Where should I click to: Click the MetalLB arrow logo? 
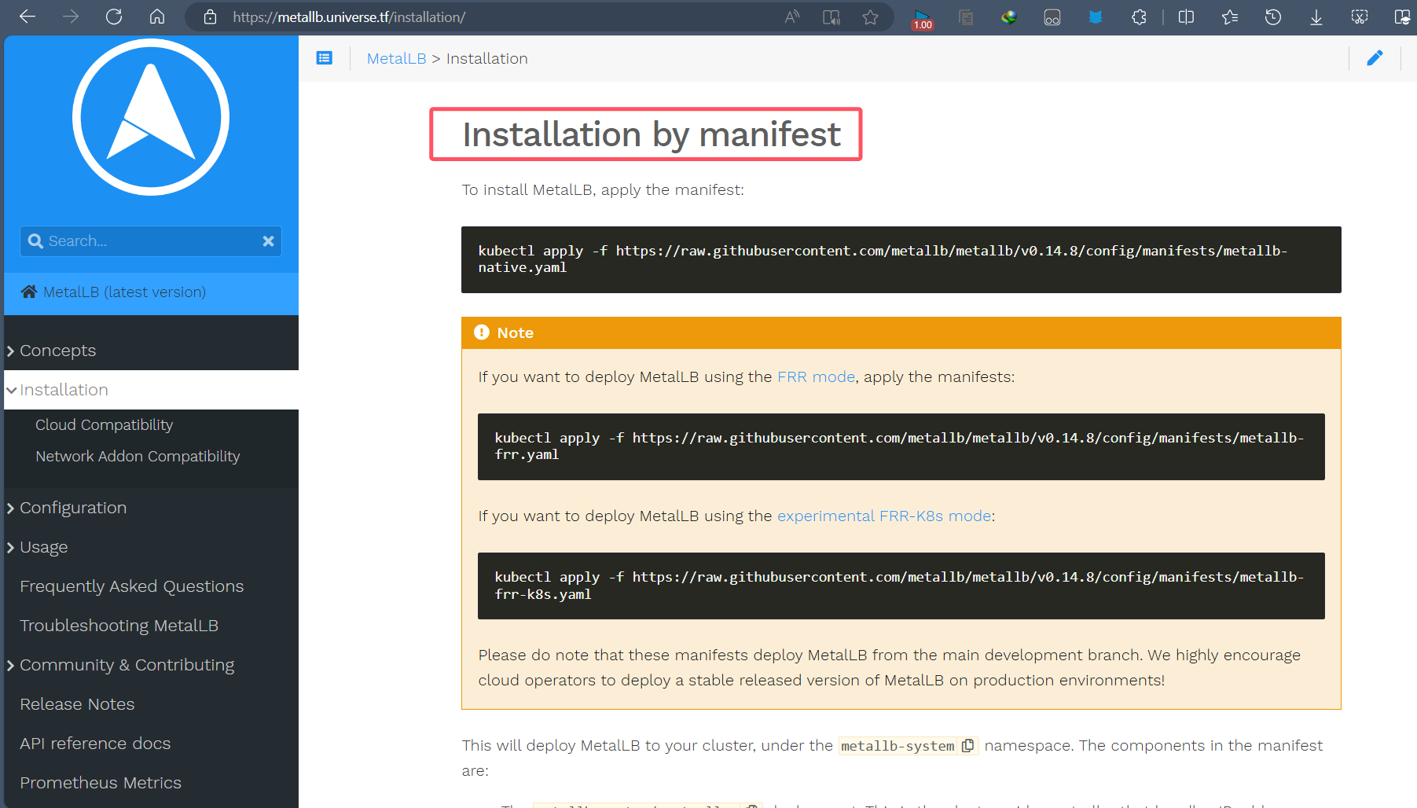click(x=151, y=117)
